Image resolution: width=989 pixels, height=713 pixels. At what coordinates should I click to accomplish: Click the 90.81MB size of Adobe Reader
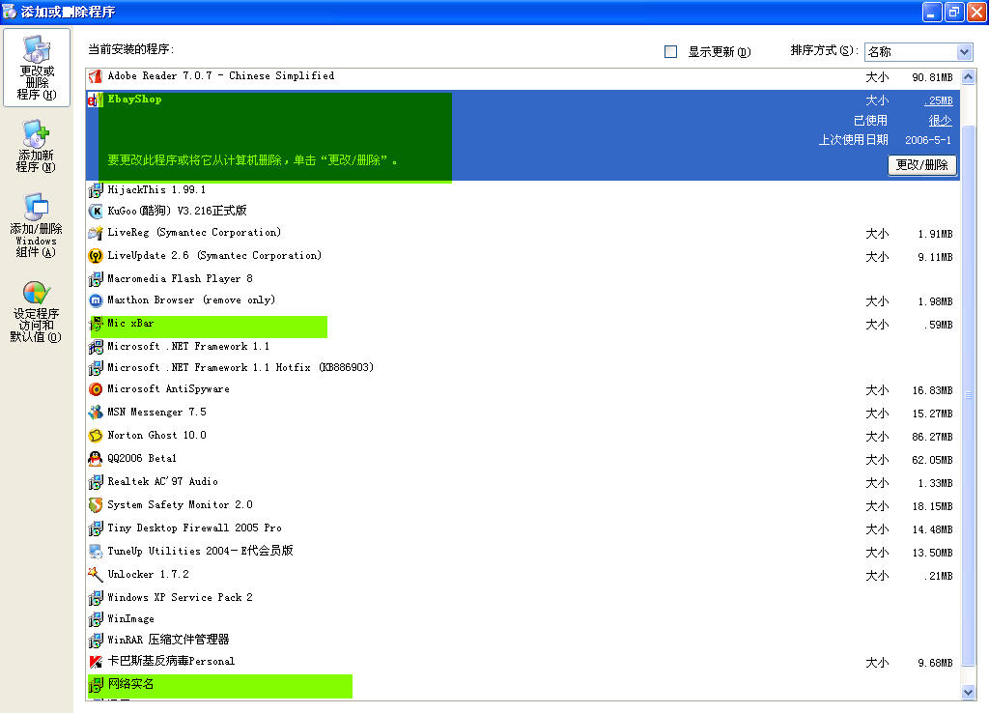click(x=932, y=77)
